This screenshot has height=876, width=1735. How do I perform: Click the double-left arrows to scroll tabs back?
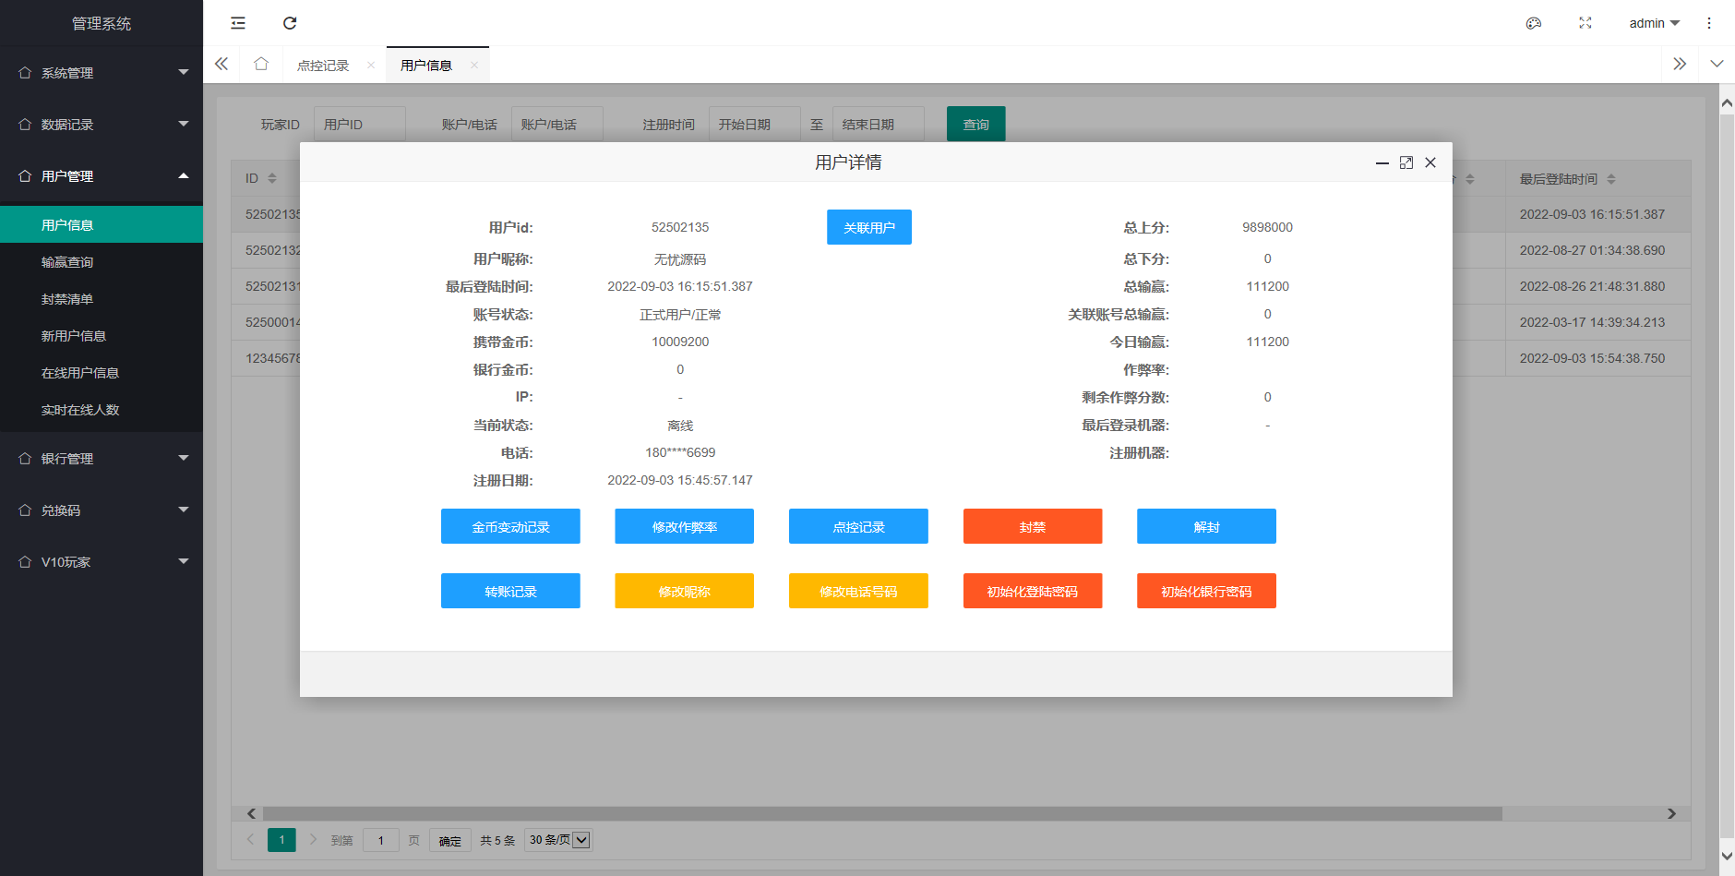[221, 64]
